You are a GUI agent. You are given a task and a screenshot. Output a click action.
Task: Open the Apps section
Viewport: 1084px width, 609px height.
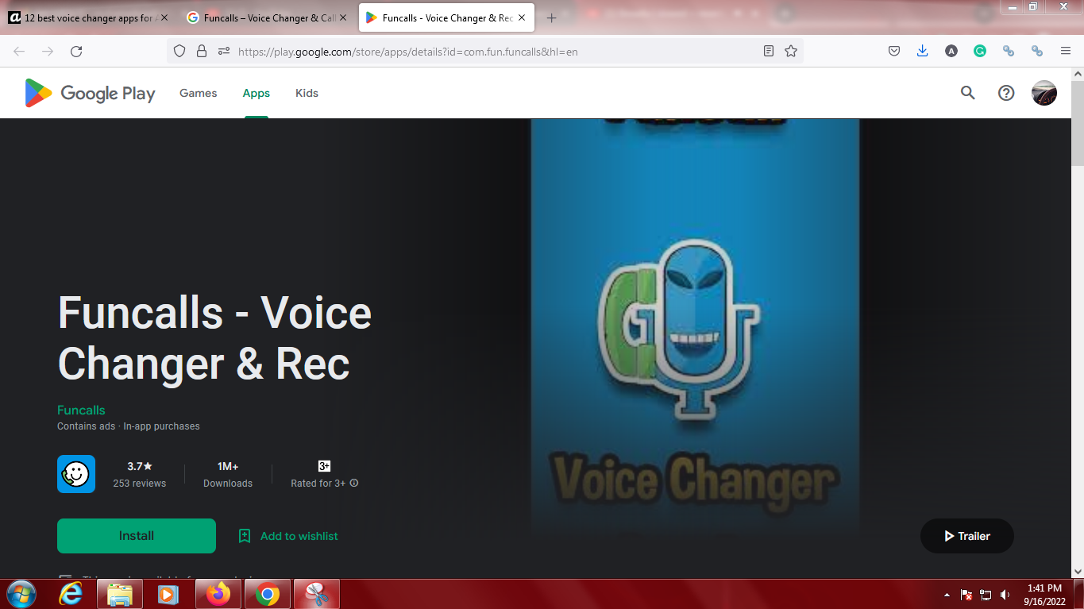point(257,93)
